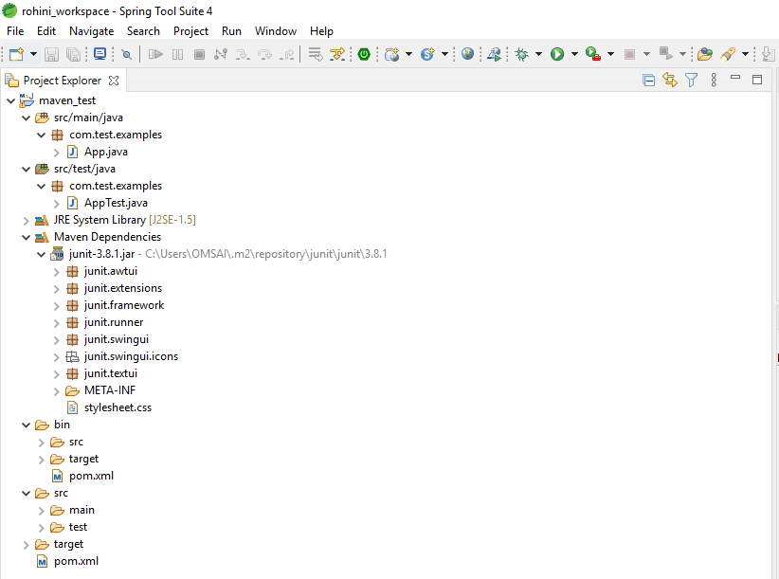Open the Run configurations dropdown arrow
779x579 pixels.
tap(574, 54)
